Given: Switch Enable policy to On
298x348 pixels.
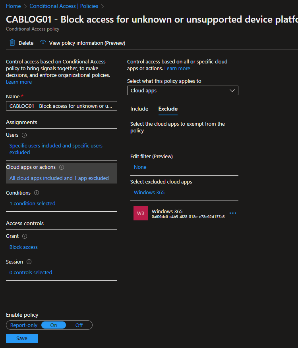Looking at the screenshot, I should pyautogui.click(x=54, y=325).
